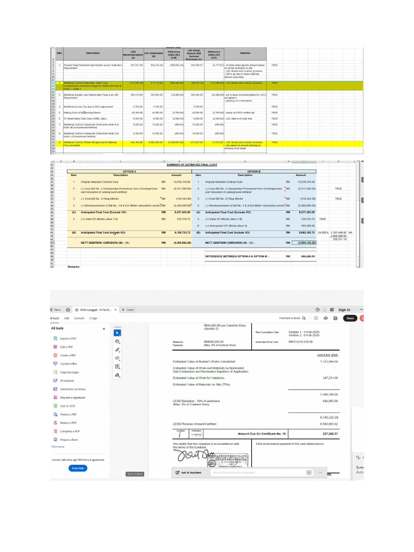Toggle the star on the document tab

tap(77, 310)
